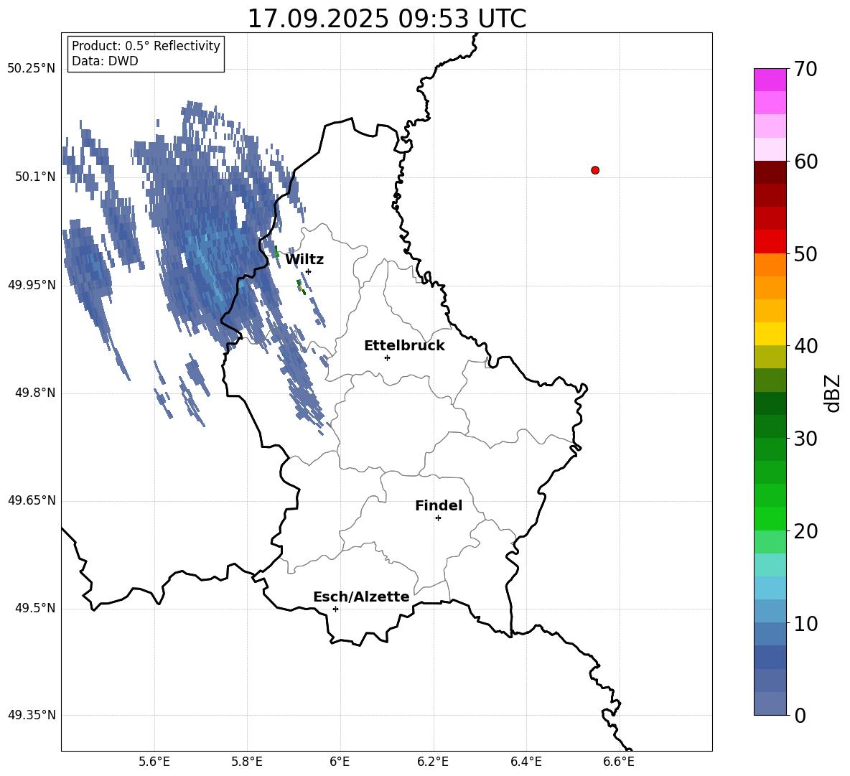
Task: Click the 50.1°N latitude label
Action: pyautogui.click(x=34, y=177)
